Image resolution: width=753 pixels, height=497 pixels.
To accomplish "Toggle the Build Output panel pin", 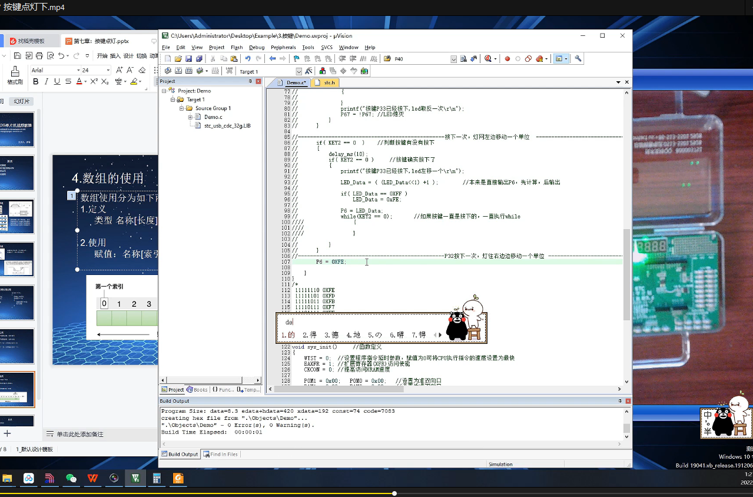I will pyautogui.click(x=619, y=401).
